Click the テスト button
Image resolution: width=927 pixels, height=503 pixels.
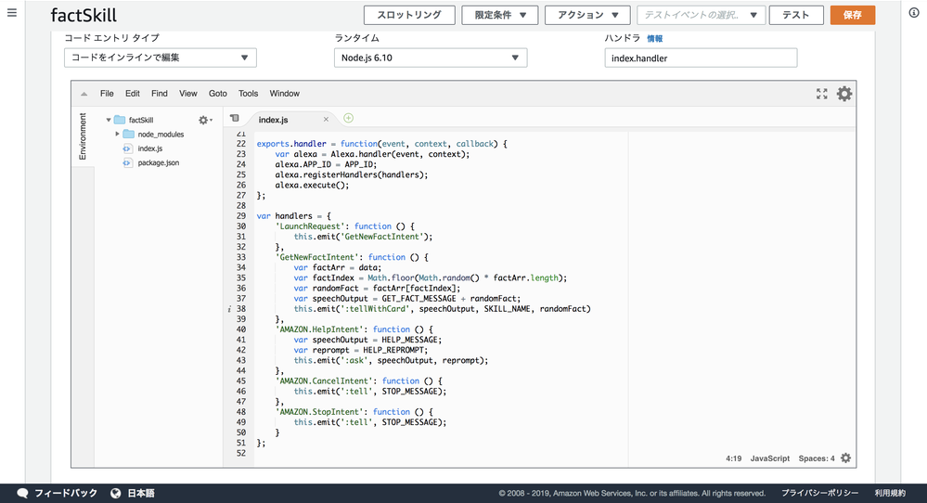tap(796, 16)
